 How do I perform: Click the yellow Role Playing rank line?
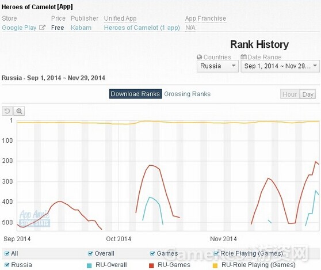pos(168,122)
